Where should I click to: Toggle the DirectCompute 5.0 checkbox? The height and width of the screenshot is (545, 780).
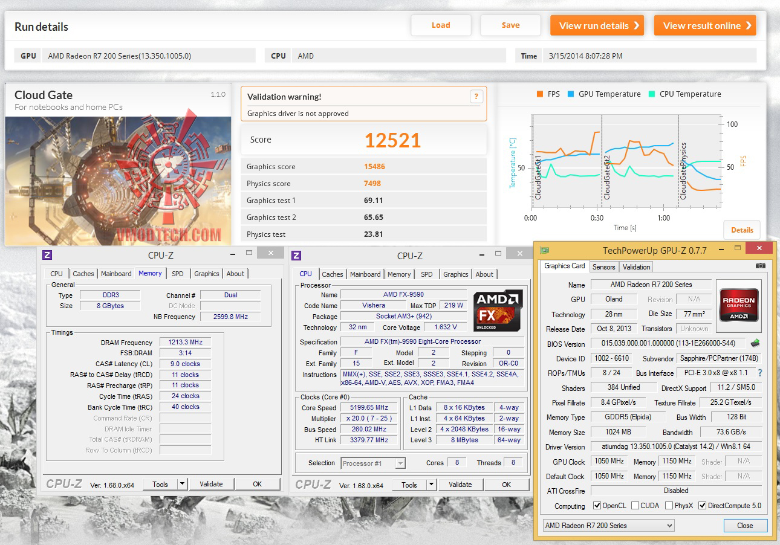pos(702,506)
